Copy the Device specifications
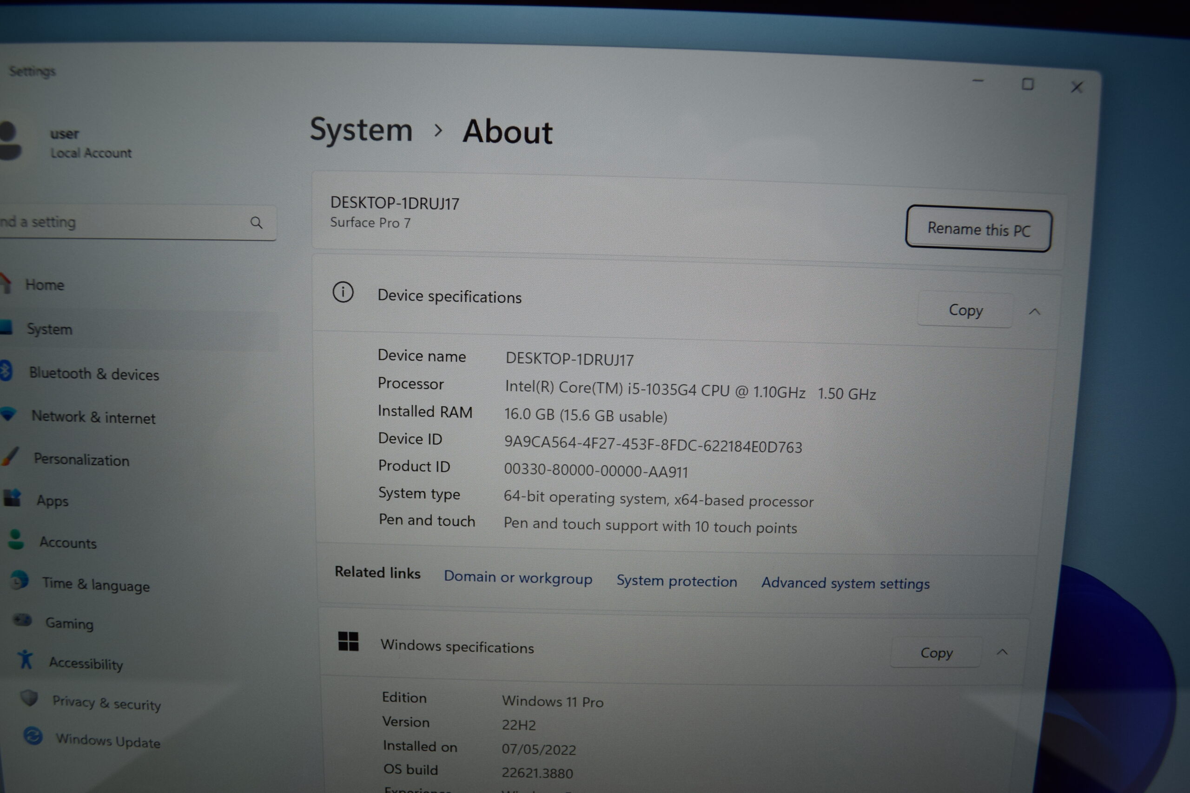Screen dimensions: 1190x793 (x=965, y=310)
